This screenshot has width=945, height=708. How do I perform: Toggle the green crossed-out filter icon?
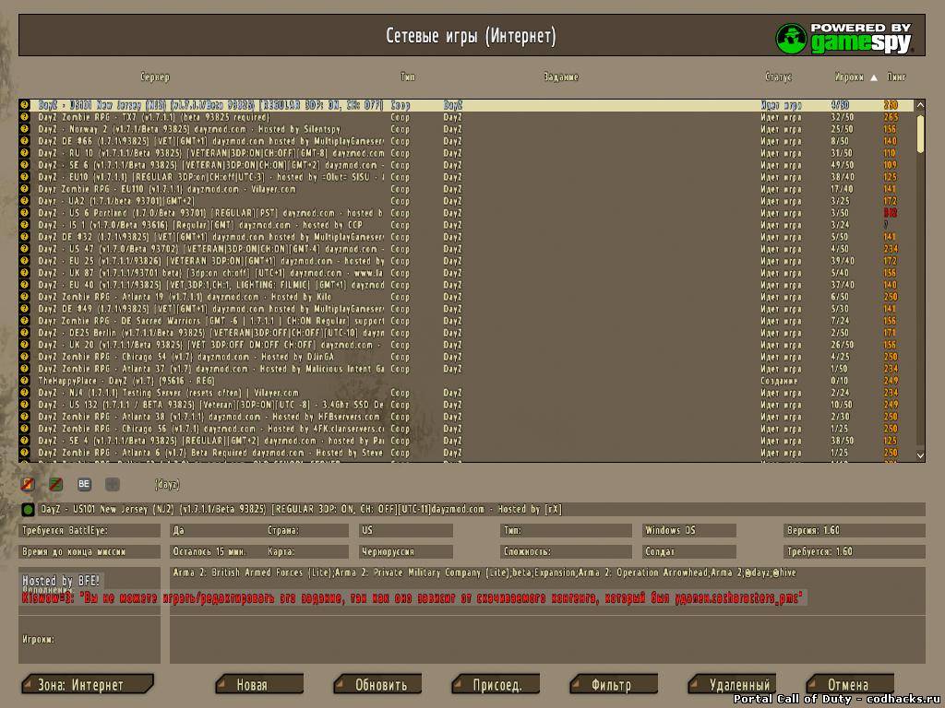(x=55, y=484)
